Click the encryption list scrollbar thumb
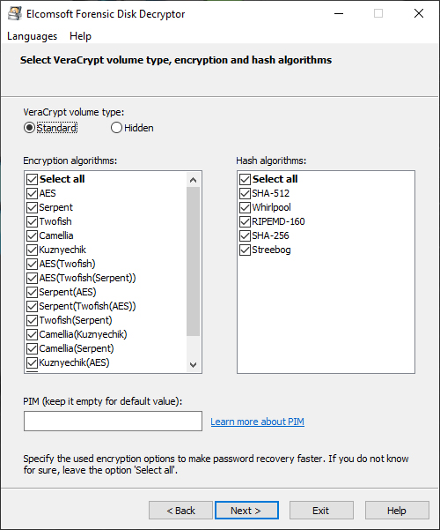Screen dimensions: 440x530 tap(193, 261)
